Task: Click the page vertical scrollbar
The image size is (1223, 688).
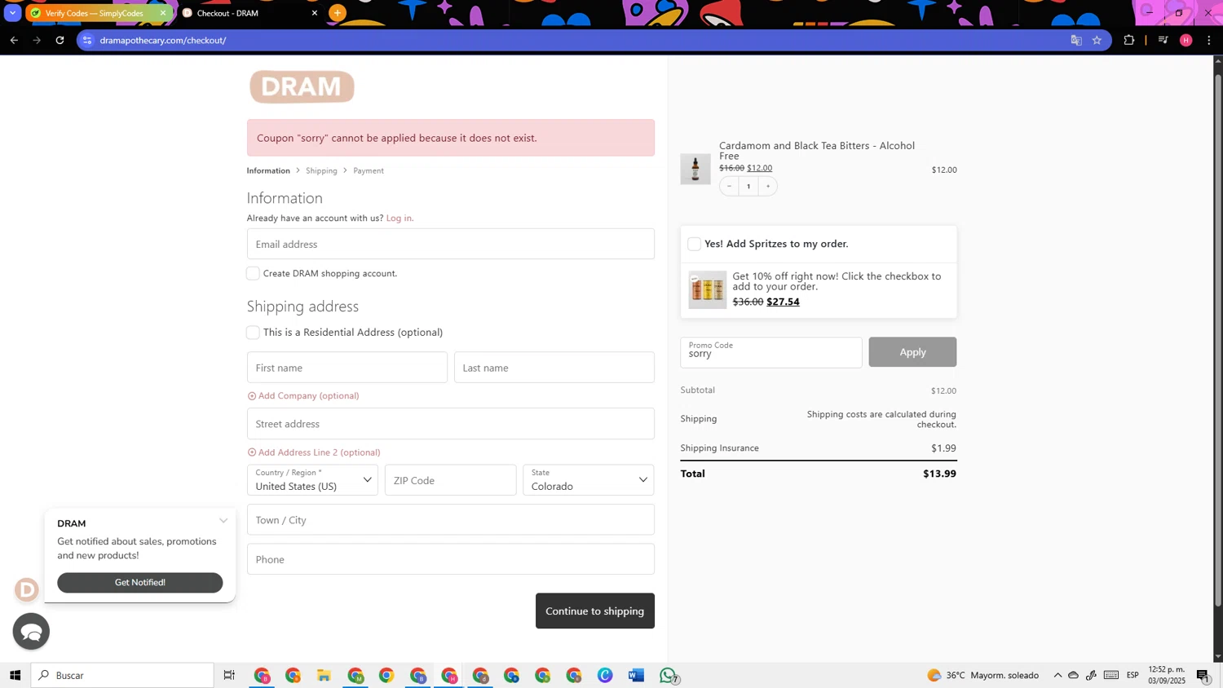Action: (x=1218, y=340)
